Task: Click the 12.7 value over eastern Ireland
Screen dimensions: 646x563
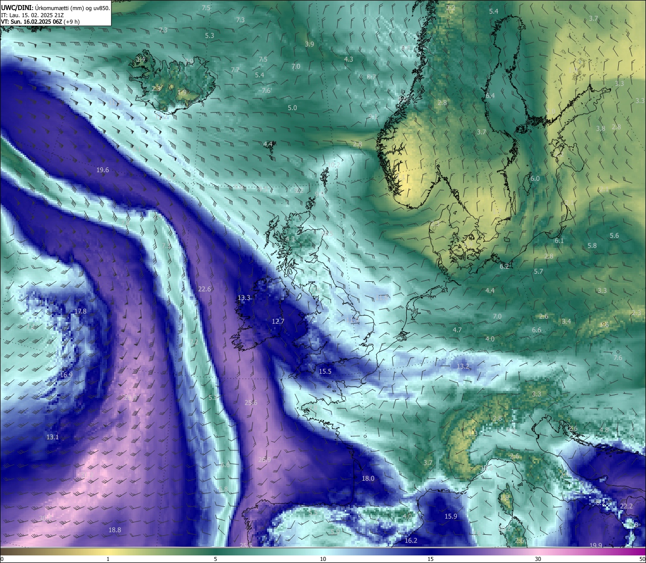Action: [278, 321]
